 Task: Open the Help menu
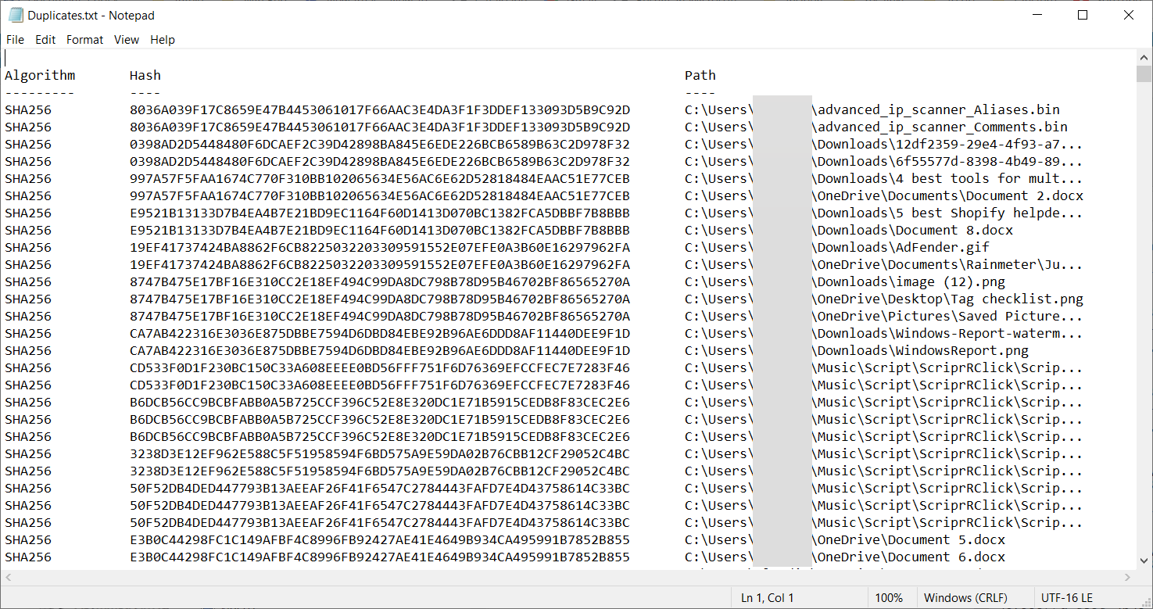tap(163, 40)
